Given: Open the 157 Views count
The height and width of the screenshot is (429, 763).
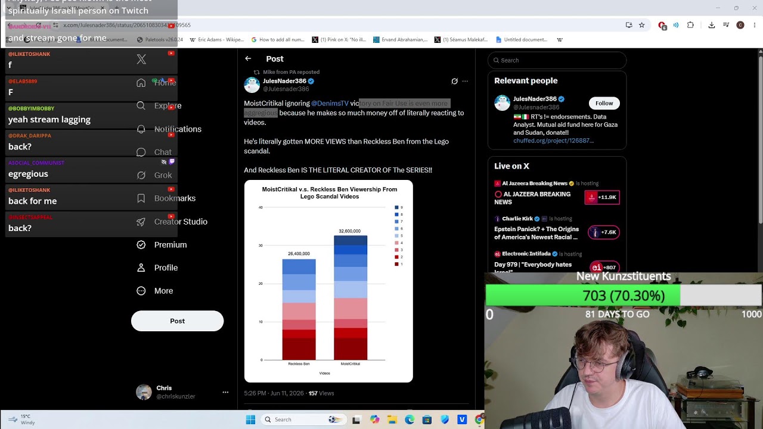Looking at the screenshot, I should tap(321, 393).
